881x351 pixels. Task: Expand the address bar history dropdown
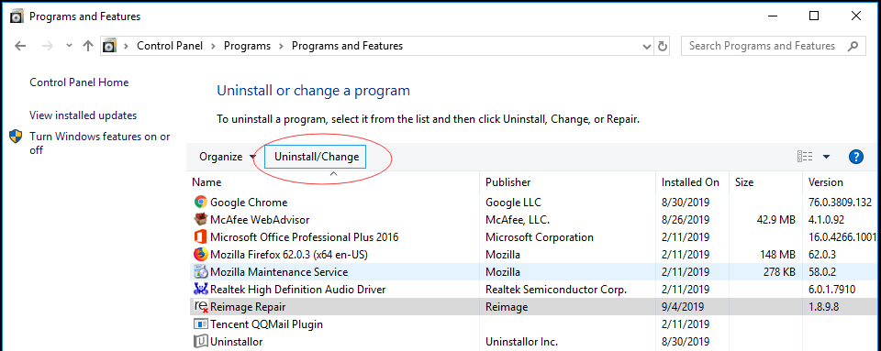click(646, 46)
